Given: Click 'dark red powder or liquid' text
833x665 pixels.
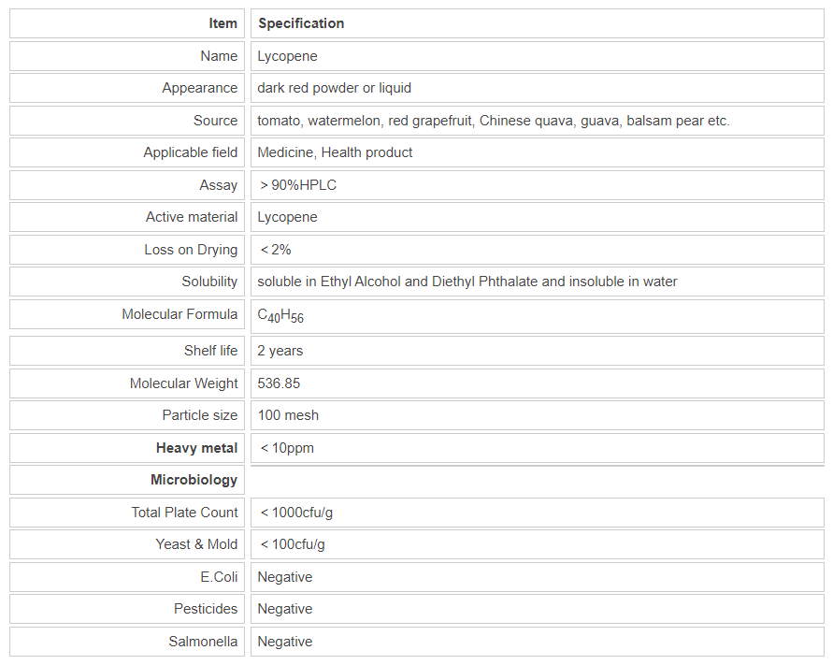Looking at the screenshot, I should pos(335,88).
